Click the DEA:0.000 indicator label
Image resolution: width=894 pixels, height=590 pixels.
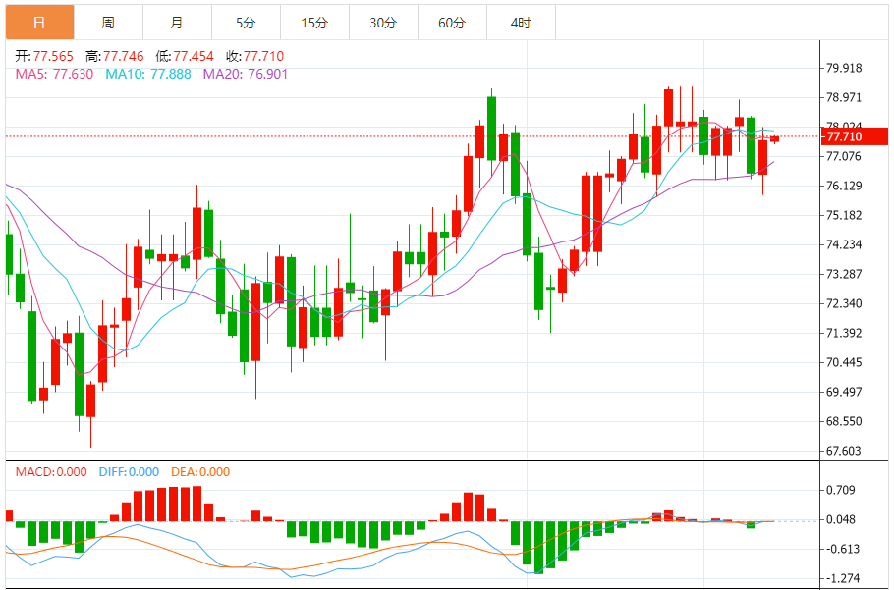click(200, 472)
